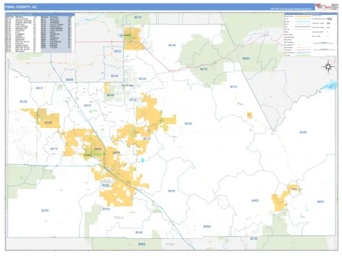Click the San Tan Valley place label

[x=128, y=85]
